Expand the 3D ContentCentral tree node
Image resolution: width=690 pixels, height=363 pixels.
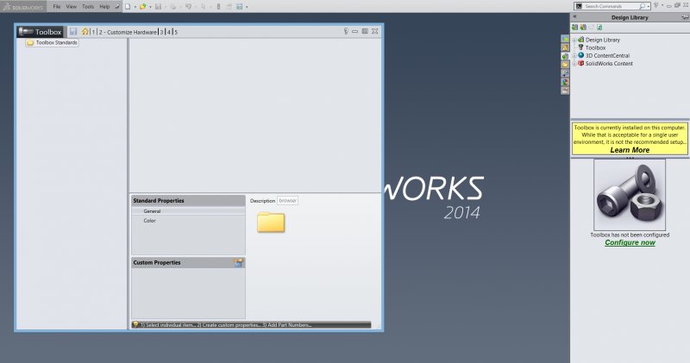tap(574, 55)
